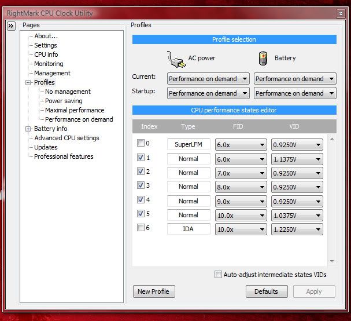
Task: Open VID dropdown for state index 4
Action: click(297, 201)
